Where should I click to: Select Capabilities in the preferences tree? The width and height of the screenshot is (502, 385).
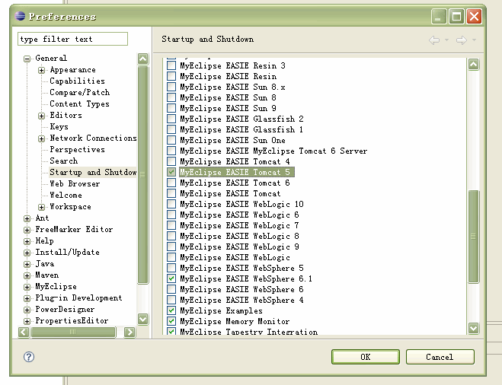pos(77,81)
